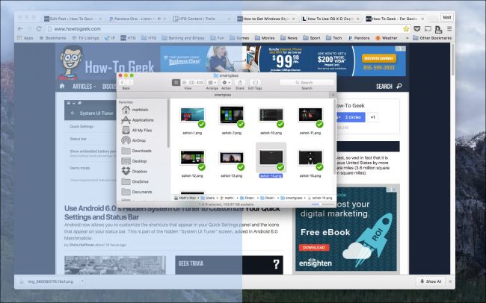
Task: Click the Chrome address bar
Action: click(227, 29)
